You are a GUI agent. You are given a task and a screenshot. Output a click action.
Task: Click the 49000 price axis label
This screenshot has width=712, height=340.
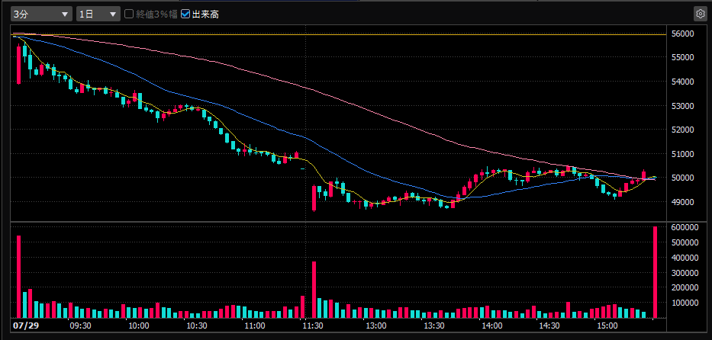682,202
